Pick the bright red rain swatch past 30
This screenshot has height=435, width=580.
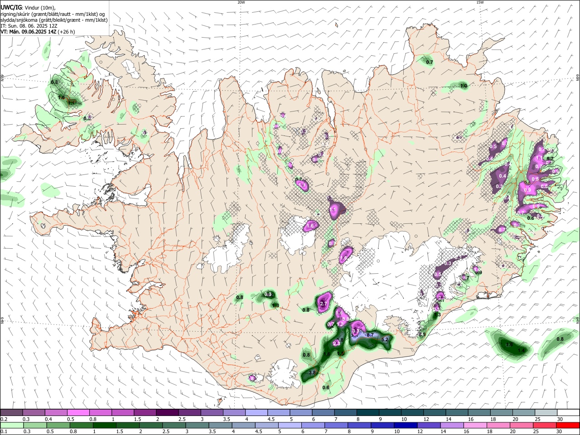click(567, 425)
